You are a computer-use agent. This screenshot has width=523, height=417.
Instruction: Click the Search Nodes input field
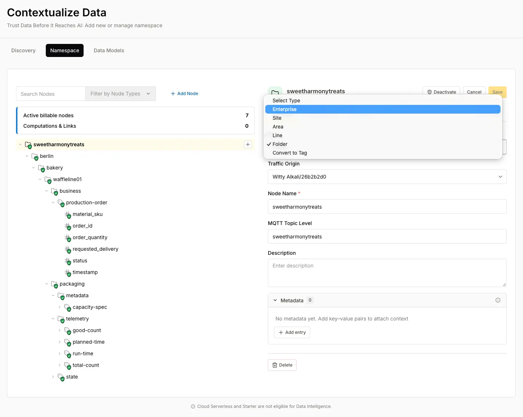(51, 94)
